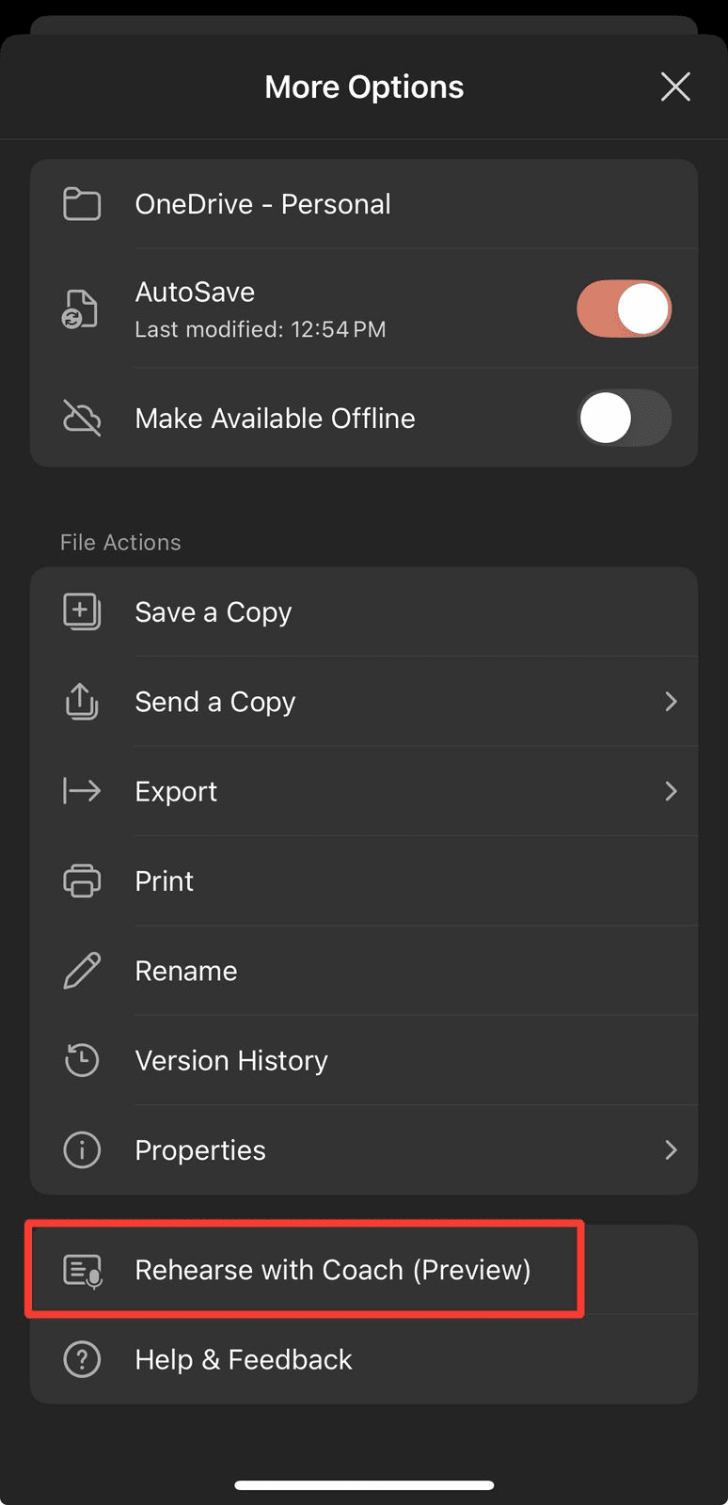Select OneDrive - Personal location

coord(262,204)
